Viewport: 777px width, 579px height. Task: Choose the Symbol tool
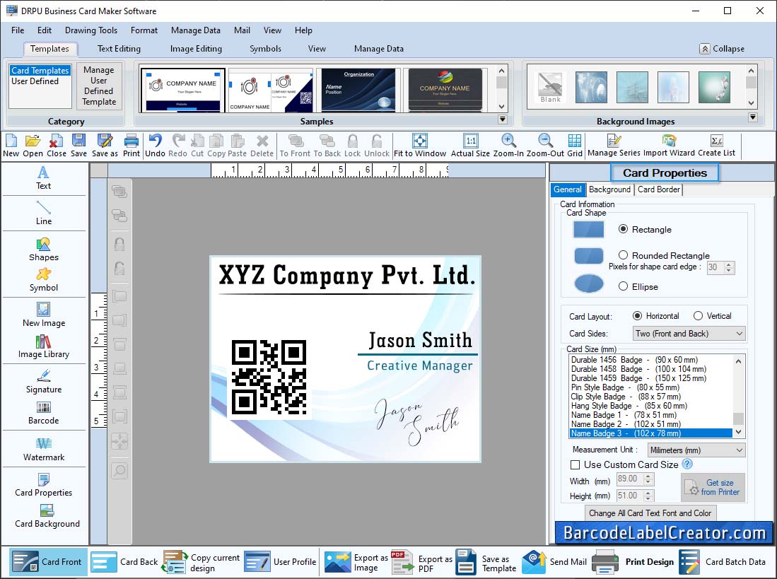(44, 280)
